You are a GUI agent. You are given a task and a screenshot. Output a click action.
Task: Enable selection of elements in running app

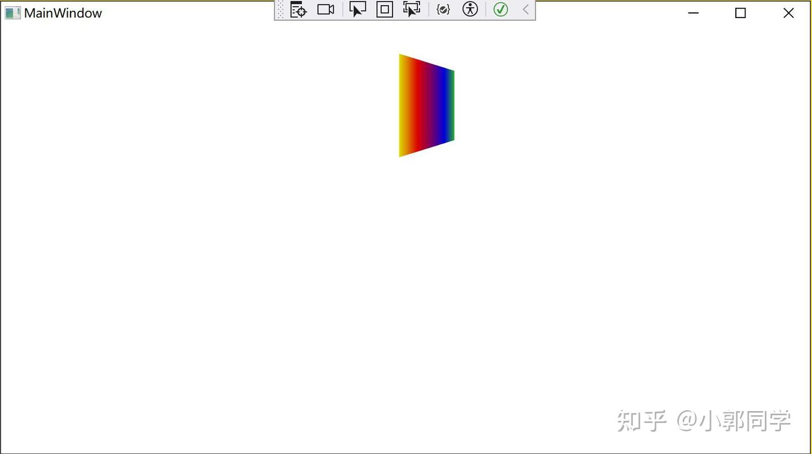pyautogui.click(x=357, y=9)
